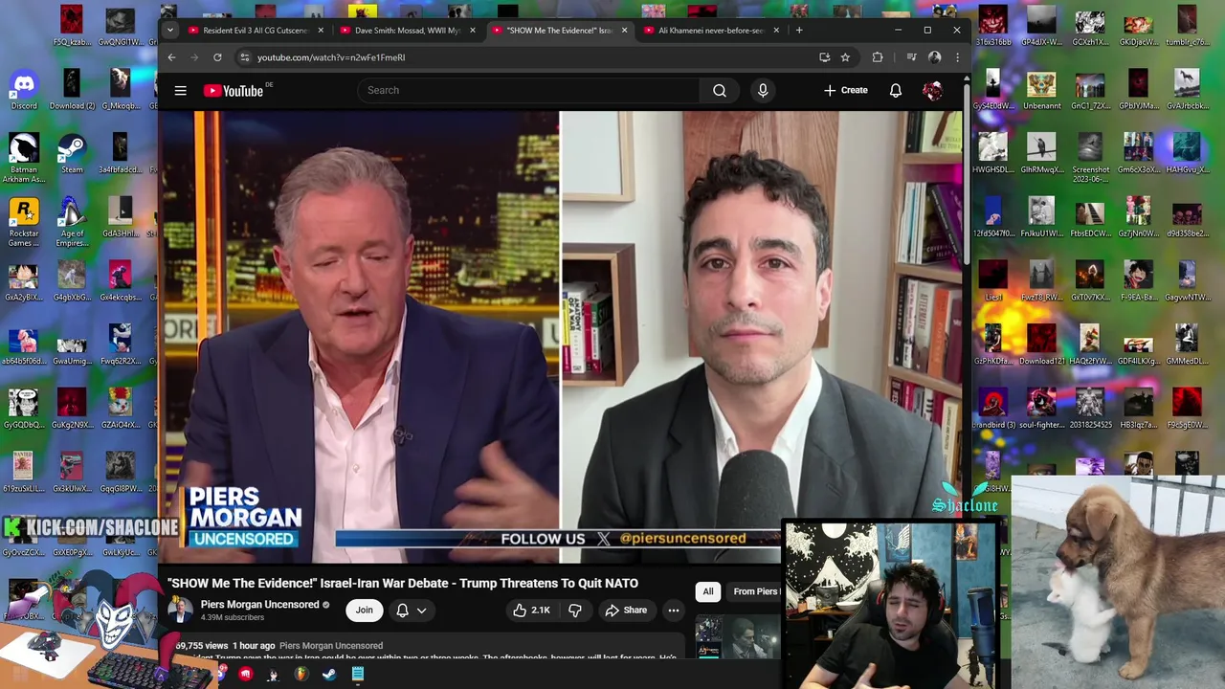Open new Chrome tab with plus
The width and height of the screenshot is (1225, 689).
coord(799,30)
